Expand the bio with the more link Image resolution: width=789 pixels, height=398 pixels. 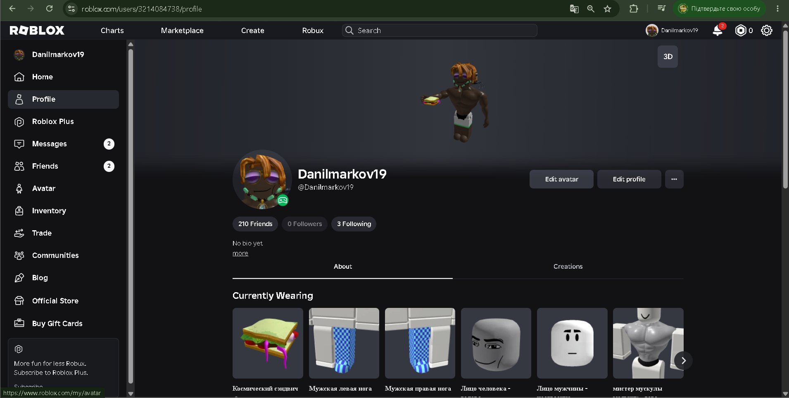pyautogui.click(x=240, y=253)
